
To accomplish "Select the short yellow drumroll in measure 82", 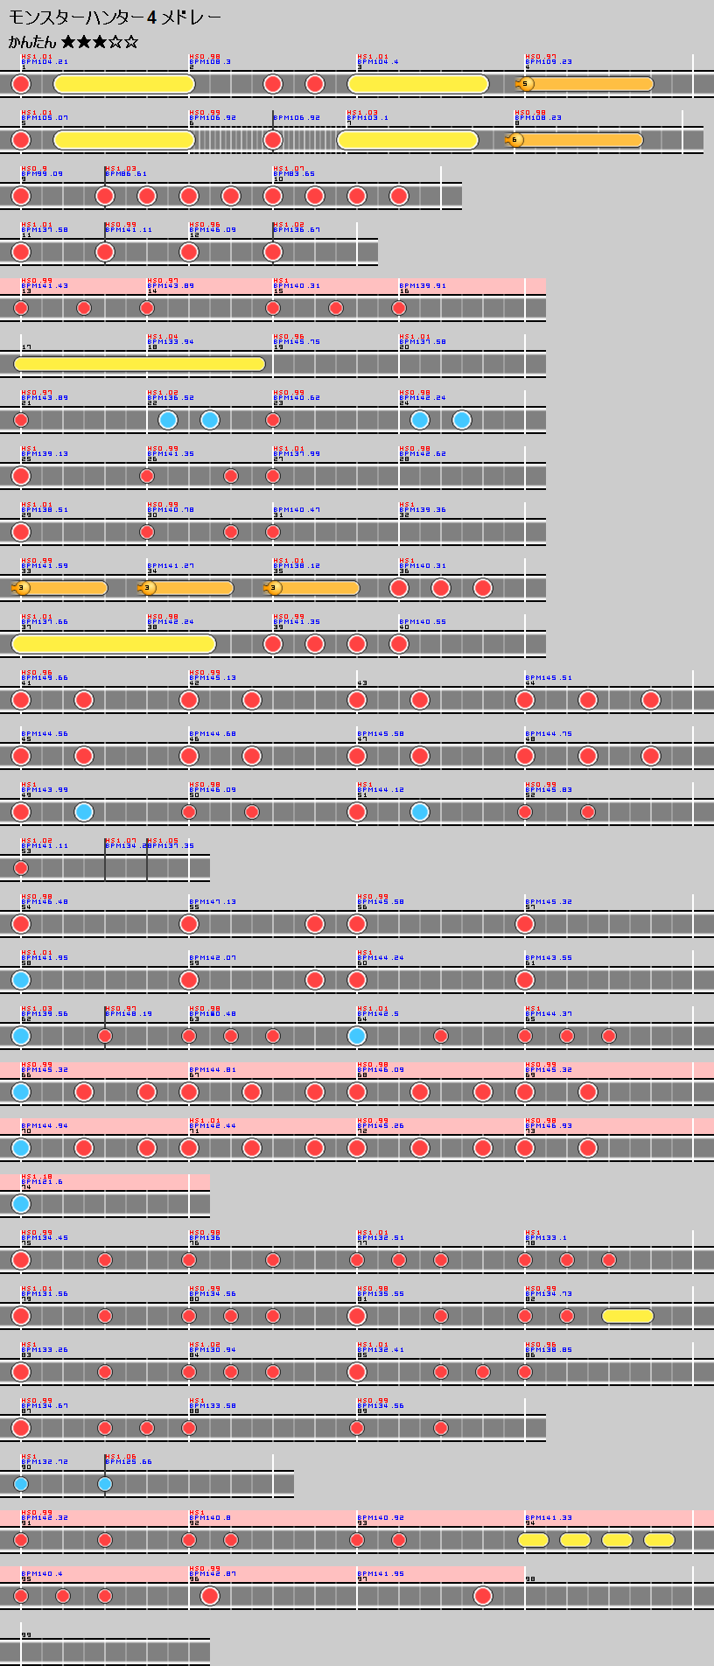I will click(627, 1316).
